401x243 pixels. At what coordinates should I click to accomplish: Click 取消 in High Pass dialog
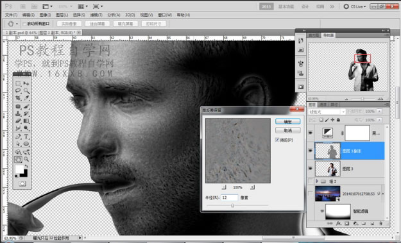pos(287,131)
